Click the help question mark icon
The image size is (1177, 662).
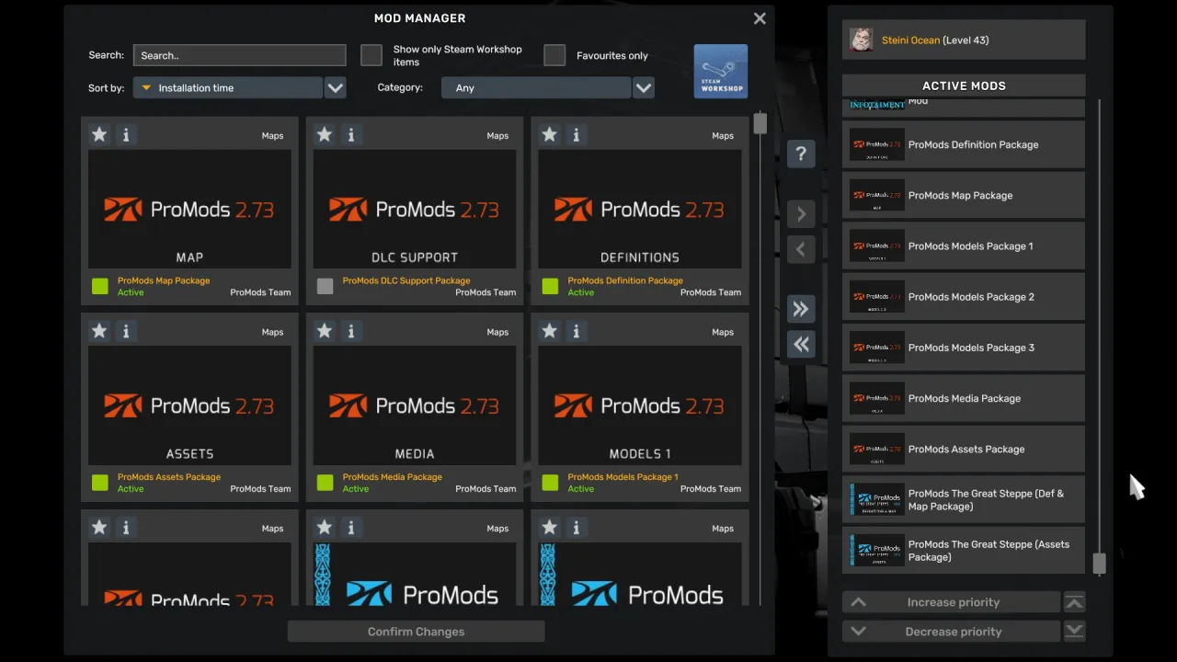(x=801, y=154)
